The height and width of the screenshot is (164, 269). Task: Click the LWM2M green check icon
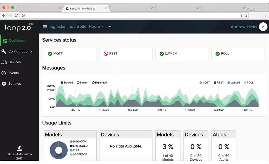click(x=162, y=54)
